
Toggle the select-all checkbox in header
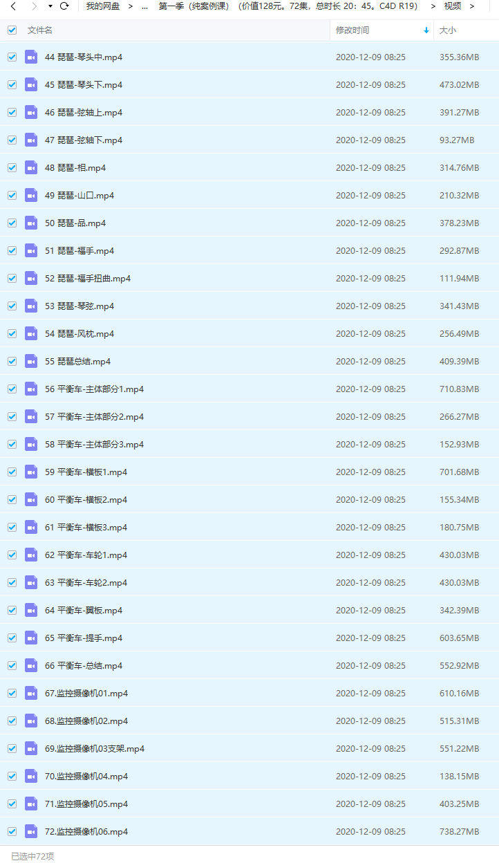click(12, 30)
